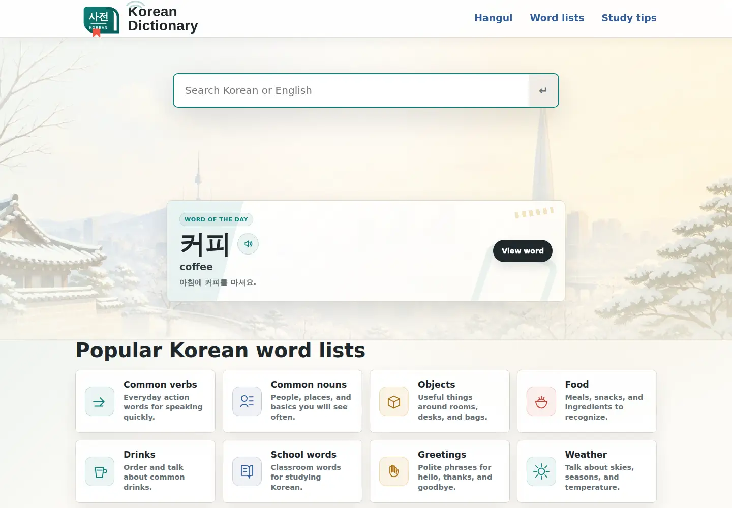732x508 pixels.
Task: Click description "Order and talk about common drinks."
Action: [154, 477]
